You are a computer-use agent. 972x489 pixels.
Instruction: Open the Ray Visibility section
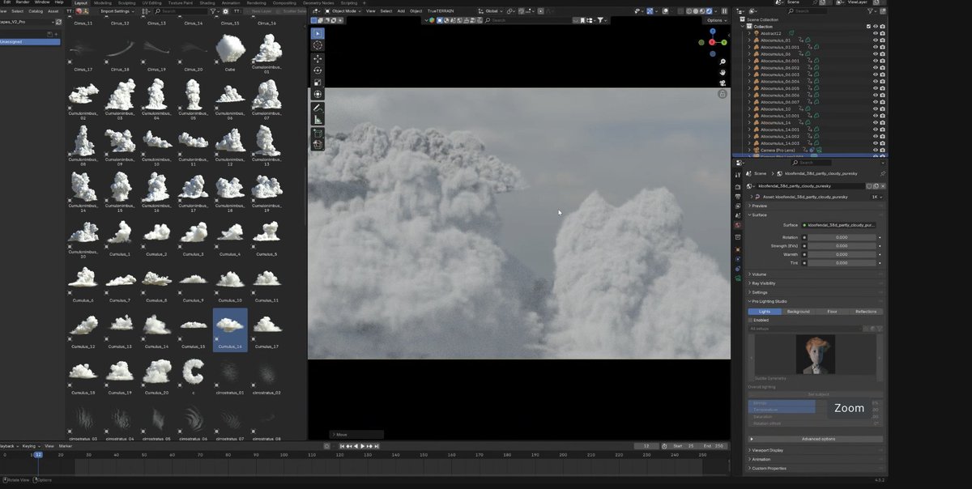(x=763, y=283)
